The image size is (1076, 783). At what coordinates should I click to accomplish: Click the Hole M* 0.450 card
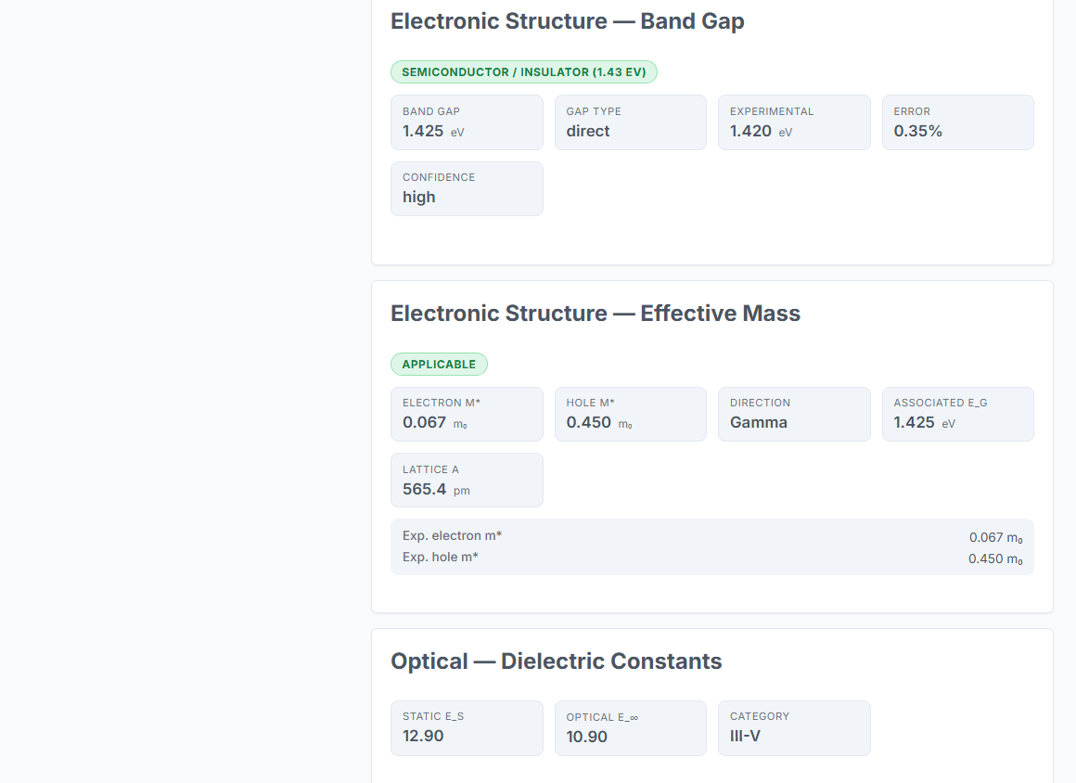[x=631, y=415]
